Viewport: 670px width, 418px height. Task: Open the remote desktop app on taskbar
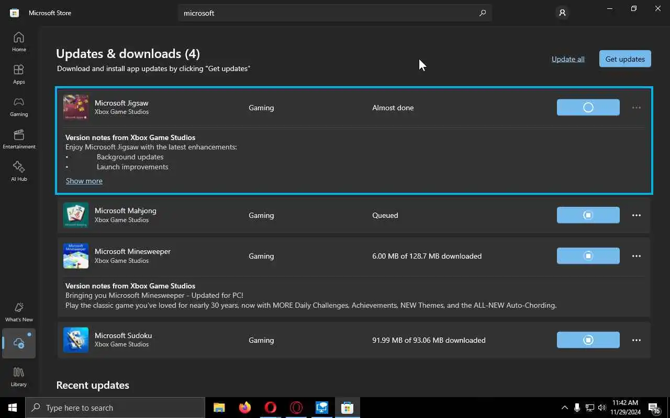pos(321,408)
